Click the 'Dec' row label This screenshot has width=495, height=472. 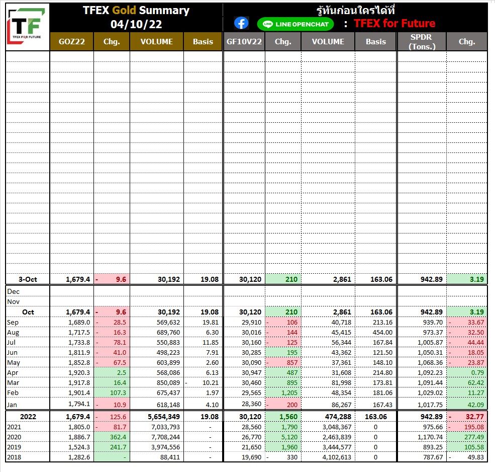tap(13, 291)
